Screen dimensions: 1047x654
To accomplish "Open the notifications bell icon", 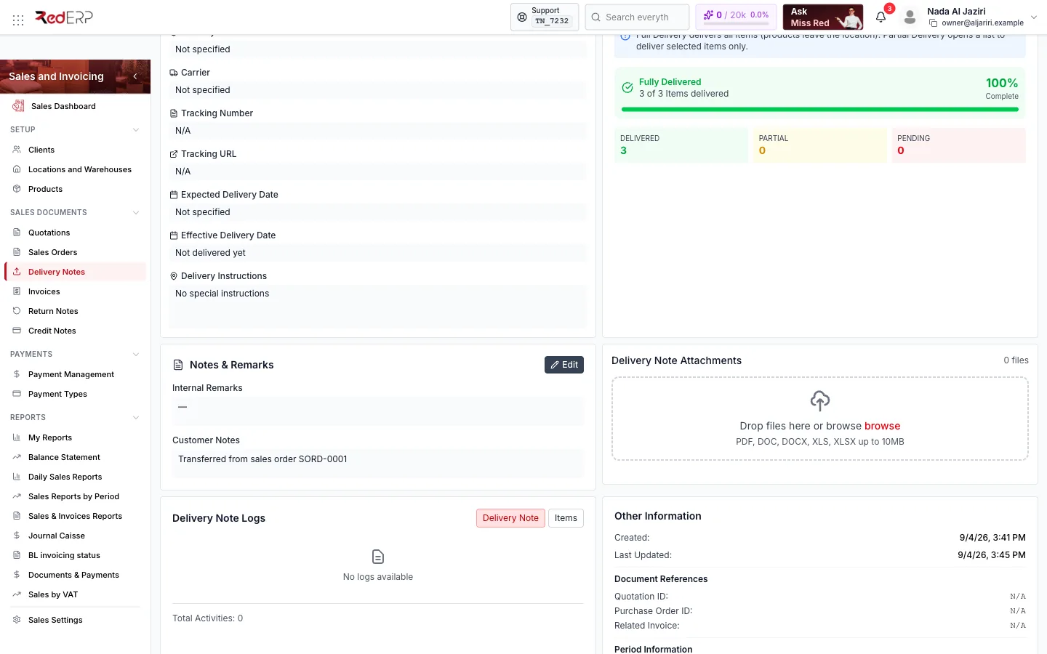I will coord(880,17).
